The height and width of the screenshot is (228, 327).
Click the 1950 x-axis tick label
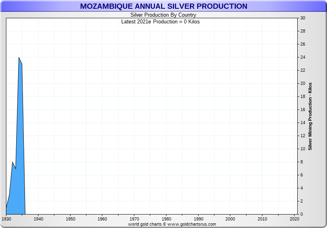click(x=70, y=219)
